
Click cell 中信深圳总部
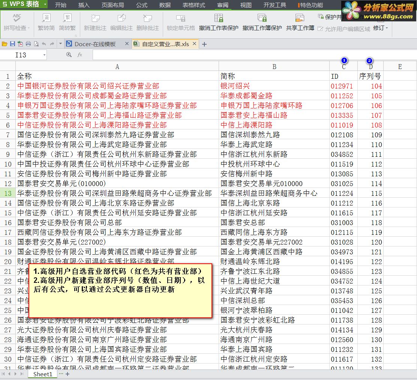click(x=274, y=301)
